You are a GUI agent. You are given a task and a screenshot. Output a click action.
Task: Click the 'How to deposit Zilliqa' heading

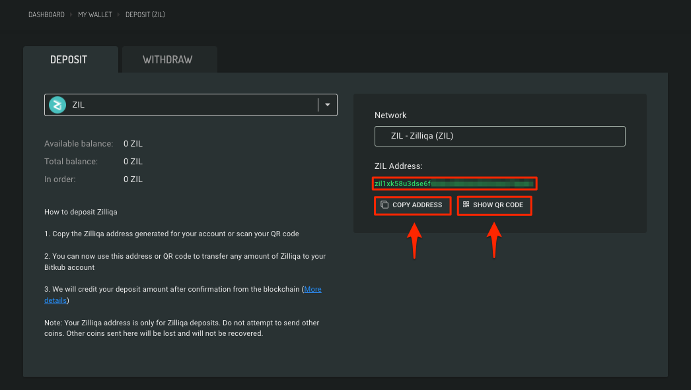(x=81, y=212)
